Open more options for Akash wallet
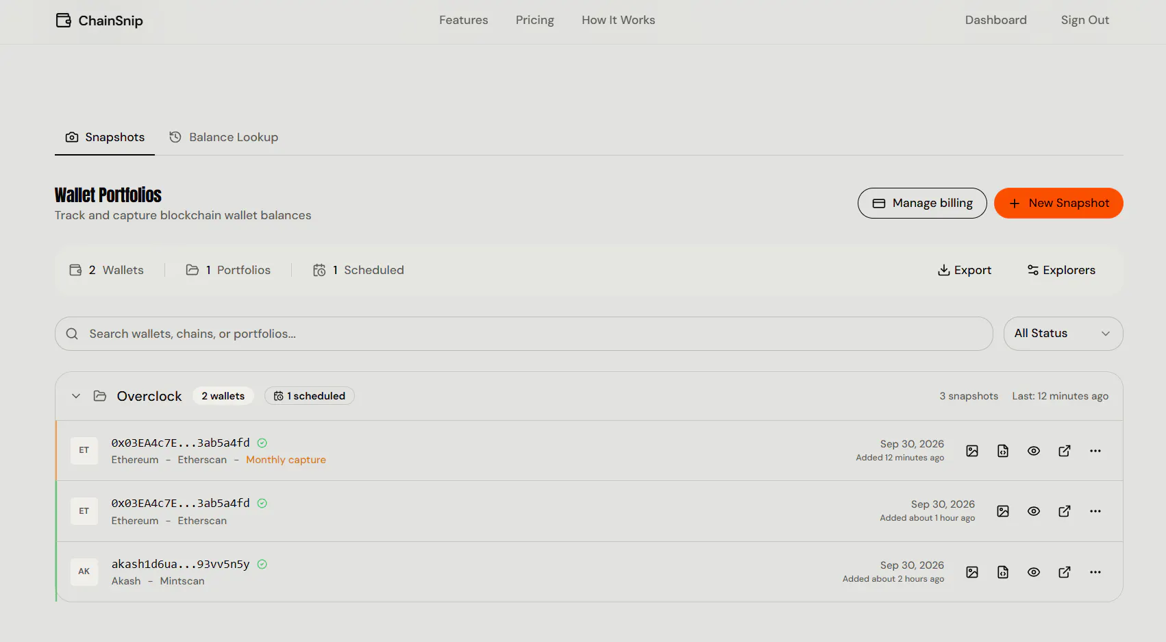Screen dimensions: 1166x642 1095,572
